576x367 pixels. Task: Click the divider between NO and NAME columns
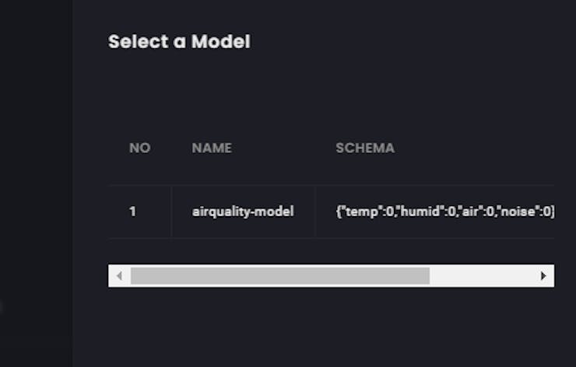click(x=171, y=211)
